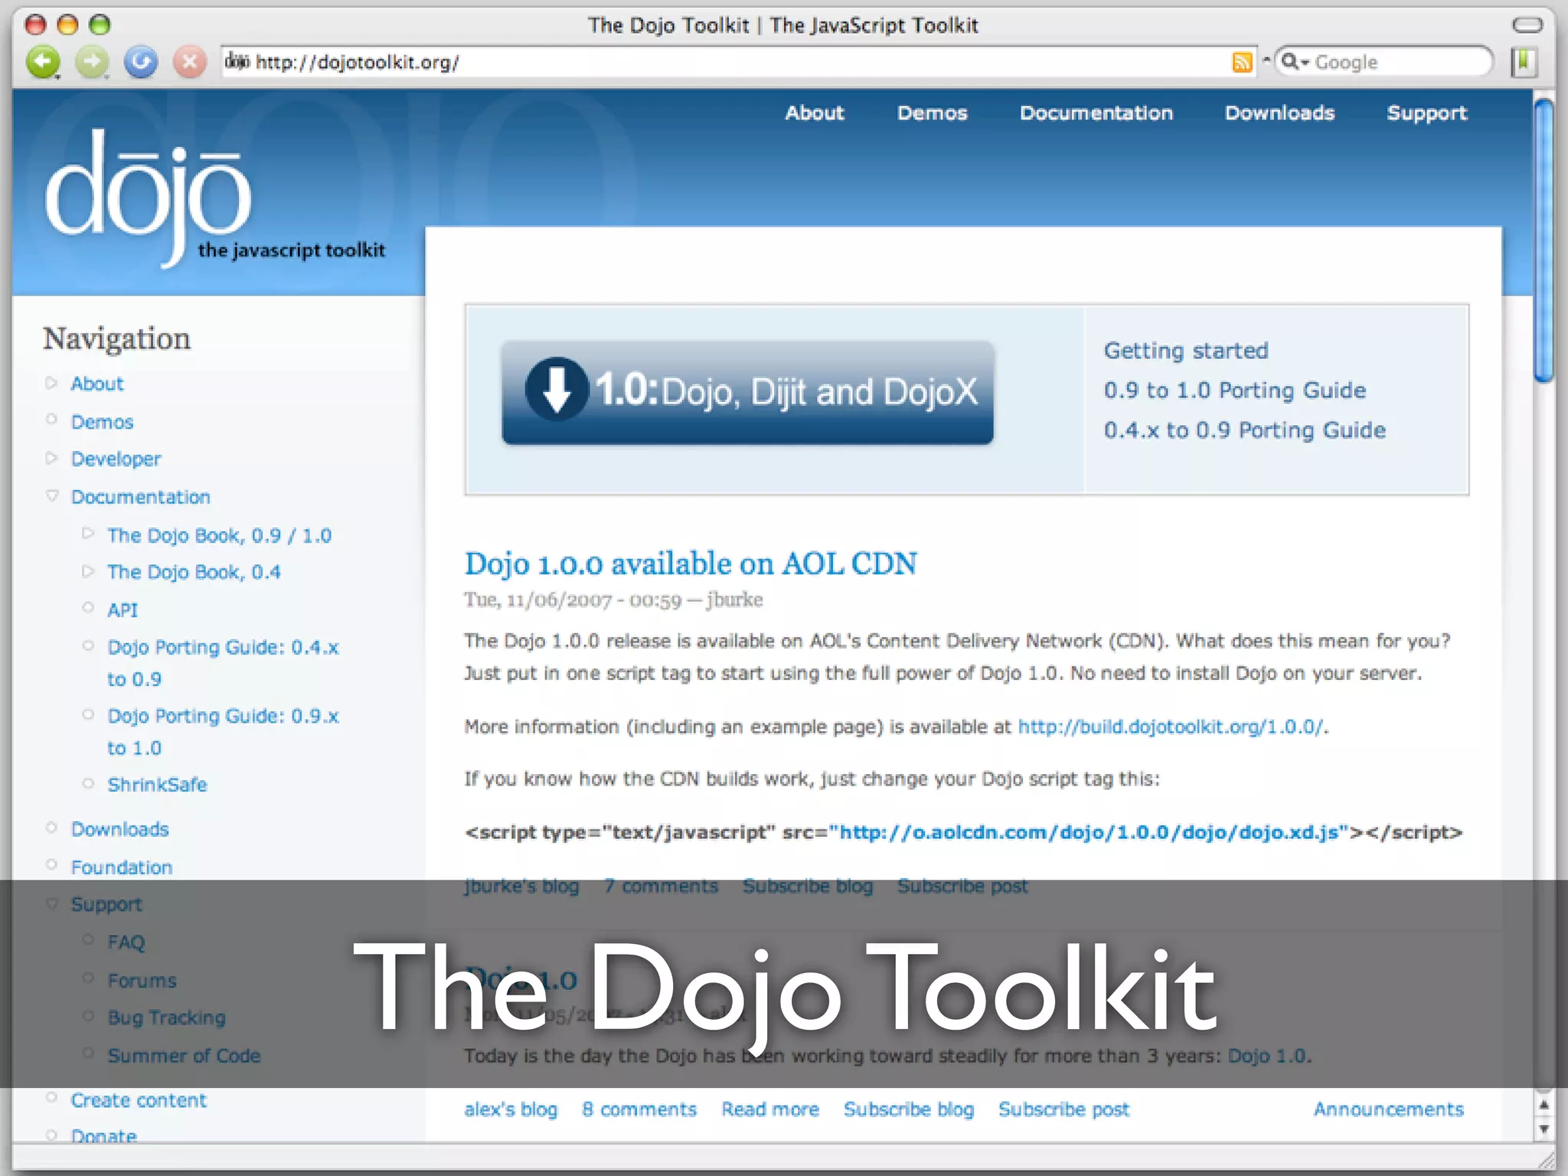The image size is (1568, 1176).
Task: Open the Demos top menu item
Action: point(933,113)
